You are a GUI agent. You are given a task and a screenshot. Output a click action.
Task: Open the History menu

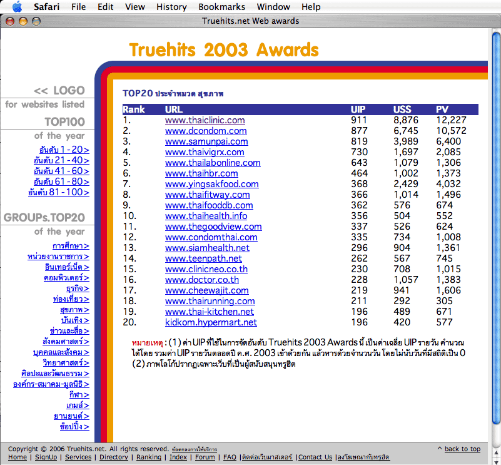pyautogui.click(x=171, y=7)
